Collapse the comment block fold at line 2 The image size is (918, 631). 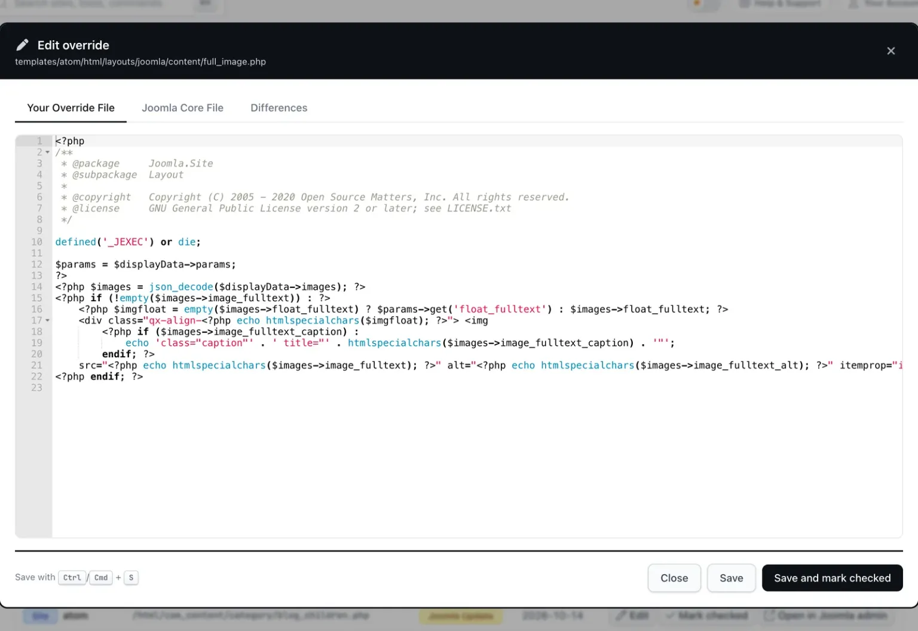tap(48, 152)
